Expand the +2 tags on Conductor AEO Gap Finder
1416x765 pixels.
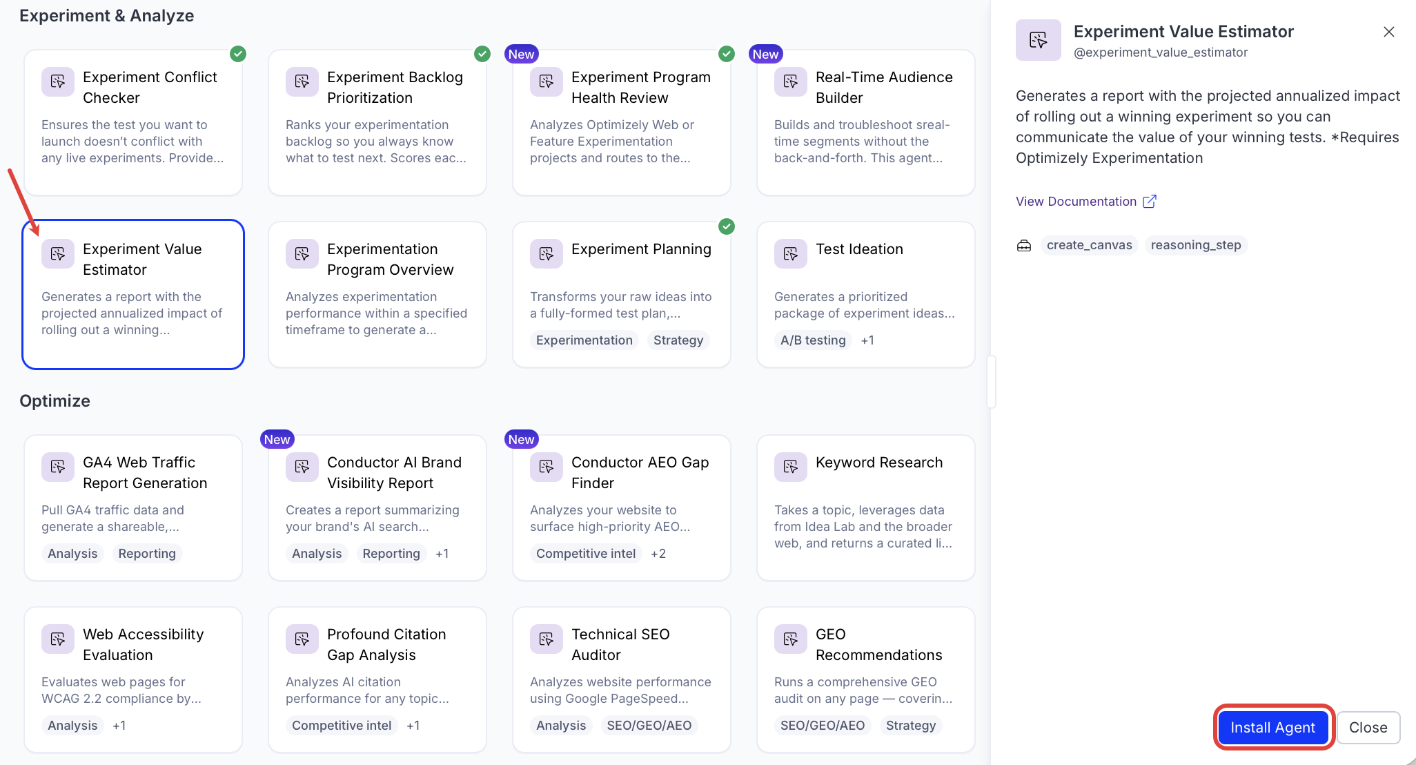point(658,554)
